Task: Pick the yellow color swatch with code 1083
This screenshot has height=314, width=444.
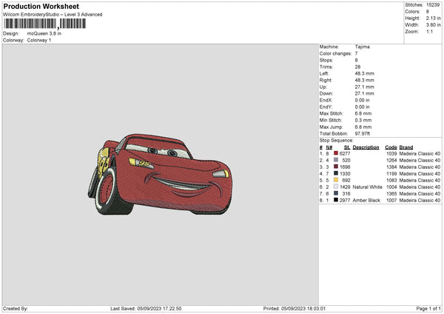Action: (335, 180)
